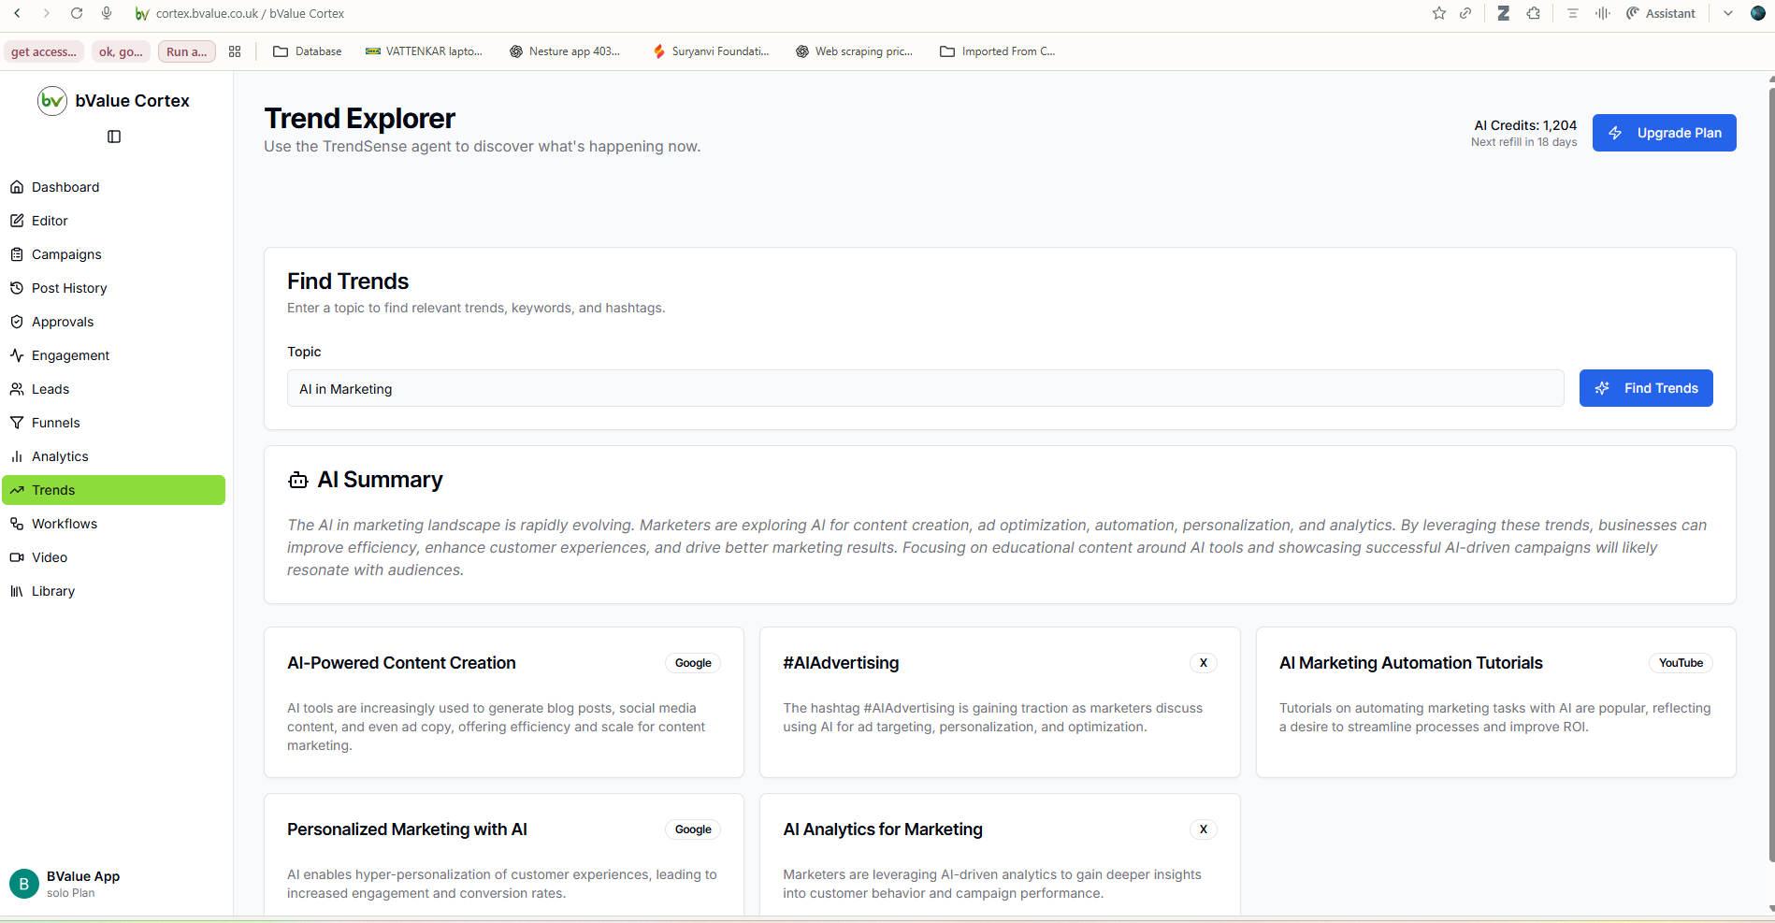1775x923 pixels.
Task: Toggle the bookmark star for this page
Action: click(x=1438, y=13)
